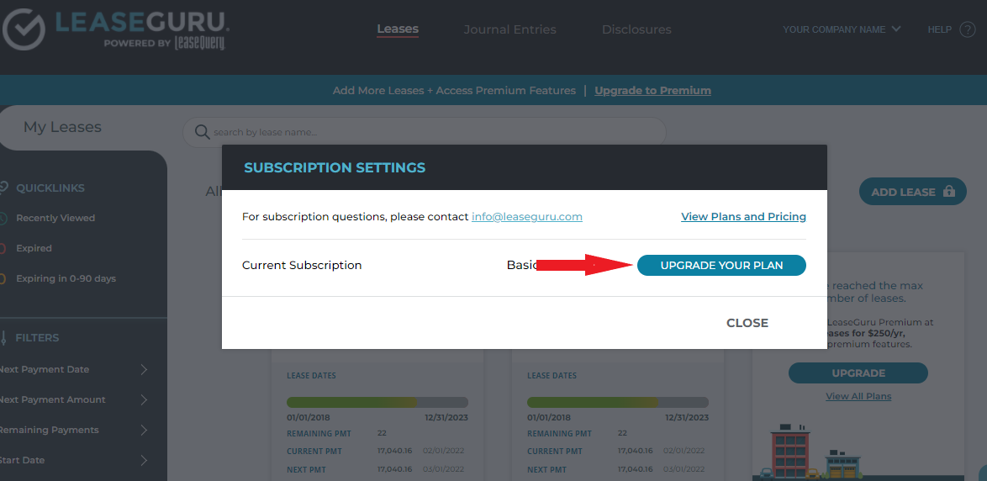Click the Expired status circle icon
The height and width of the screenshot is (481, 987).
point(3,248)
